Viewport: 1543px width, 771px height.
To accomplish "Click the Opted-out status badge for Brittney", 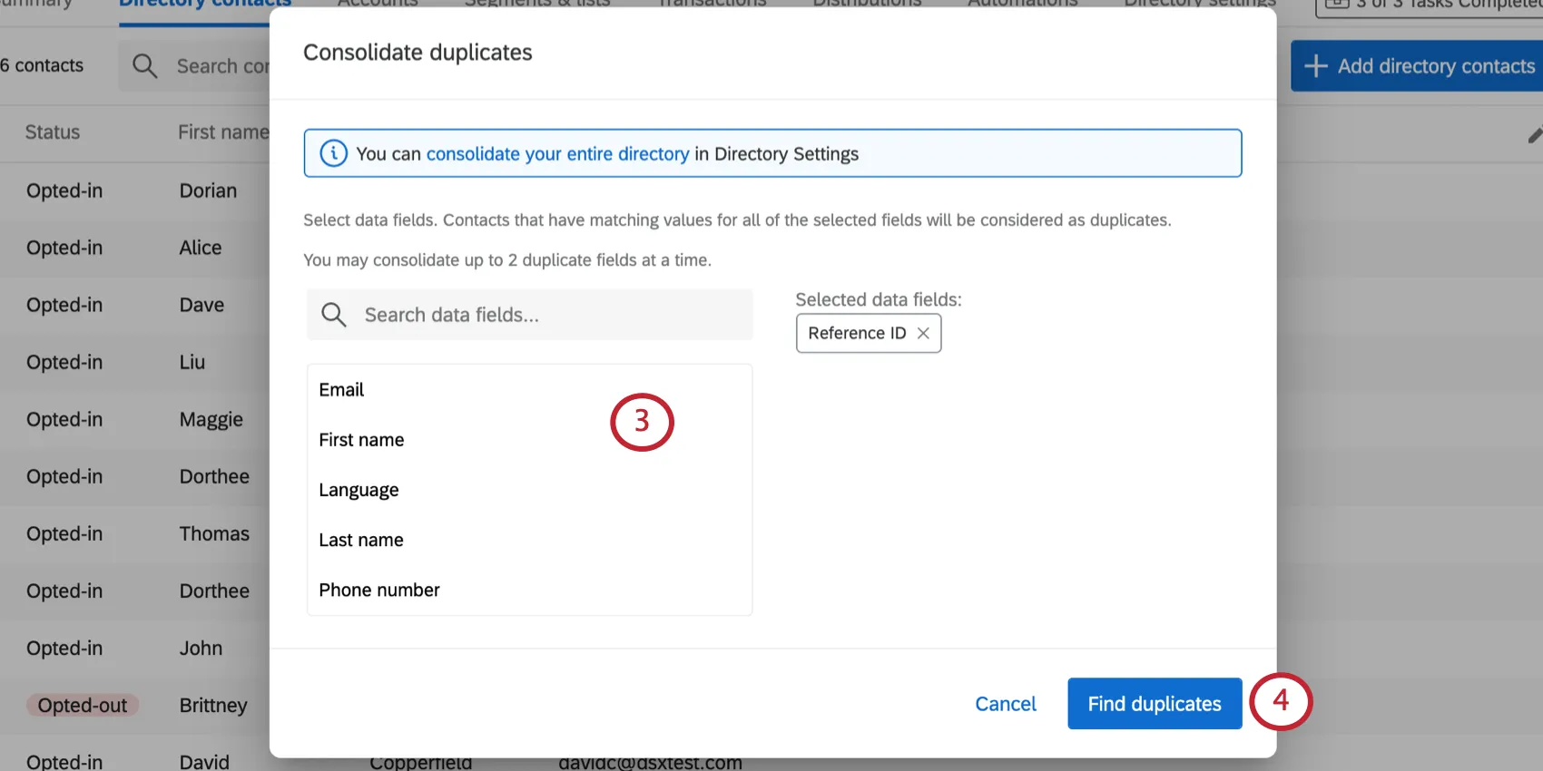I will click(x=83, y=706).
